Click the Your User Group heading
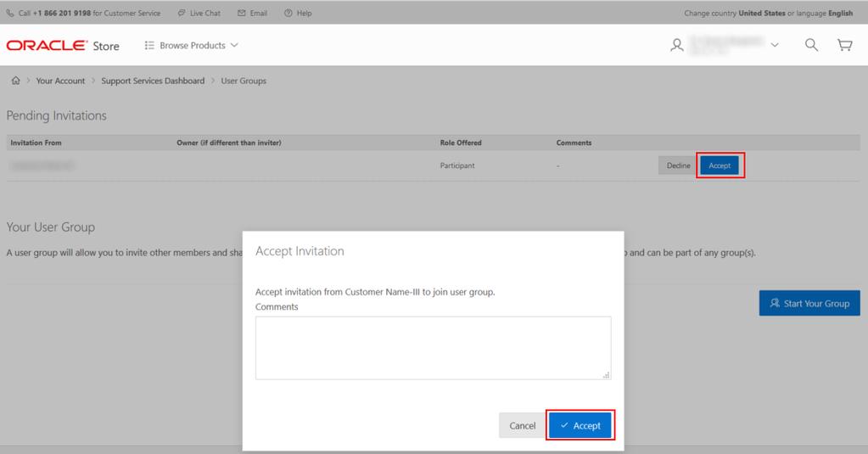The height and width of the screenshot is (454, 868). pyautogui.click(x=50, y=227)
